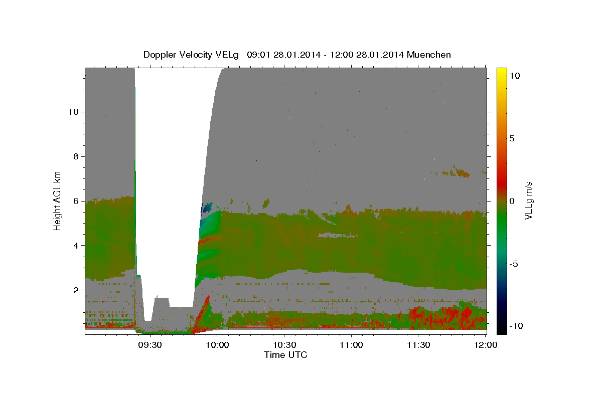Click the 10:00 time tick label

pyautogui.click(x=217, y=345)
